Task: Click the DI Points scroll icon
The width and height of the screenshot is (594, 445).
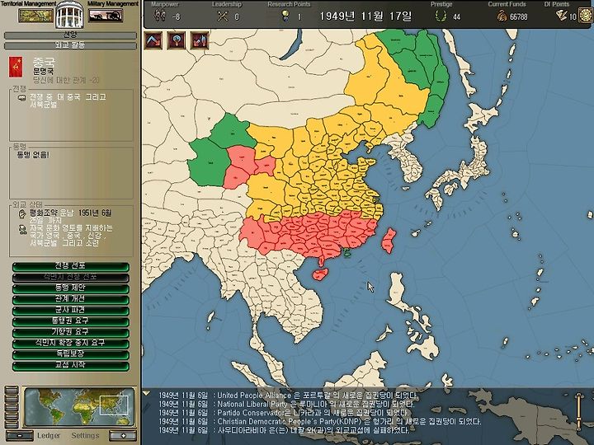Action: tap(562, 16)
